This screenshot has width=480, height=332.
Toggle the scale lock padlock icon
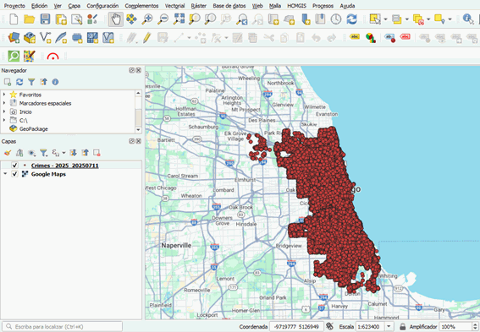click(x=403, y=326)
